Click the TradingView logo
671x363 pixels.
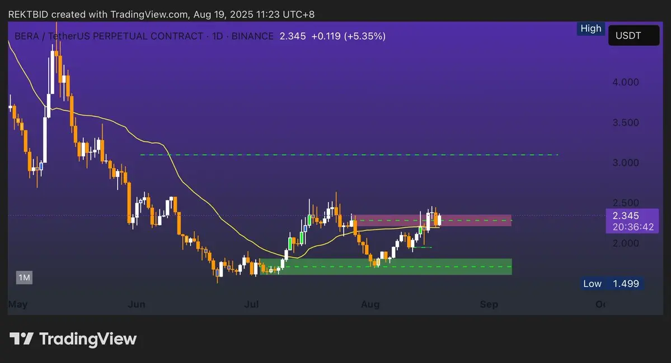coord(73,339)
